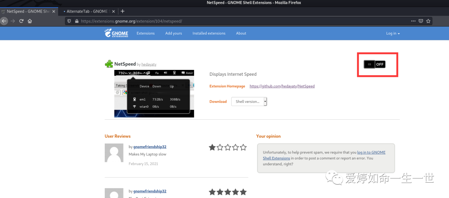Image resolution: width=449 pixels, height=198 pixels.
Task: Close the NetSpeed tab
Action: click(x=54, y=12)
